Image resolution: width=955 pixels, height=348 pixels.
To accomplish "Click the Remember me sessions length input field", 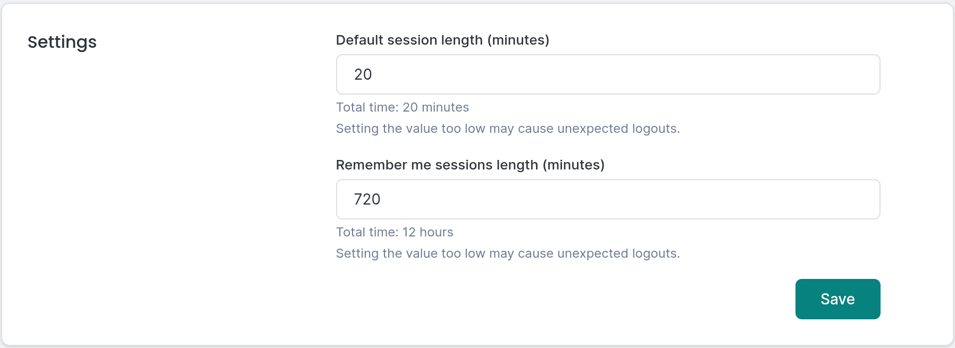I will coord(608,199).
